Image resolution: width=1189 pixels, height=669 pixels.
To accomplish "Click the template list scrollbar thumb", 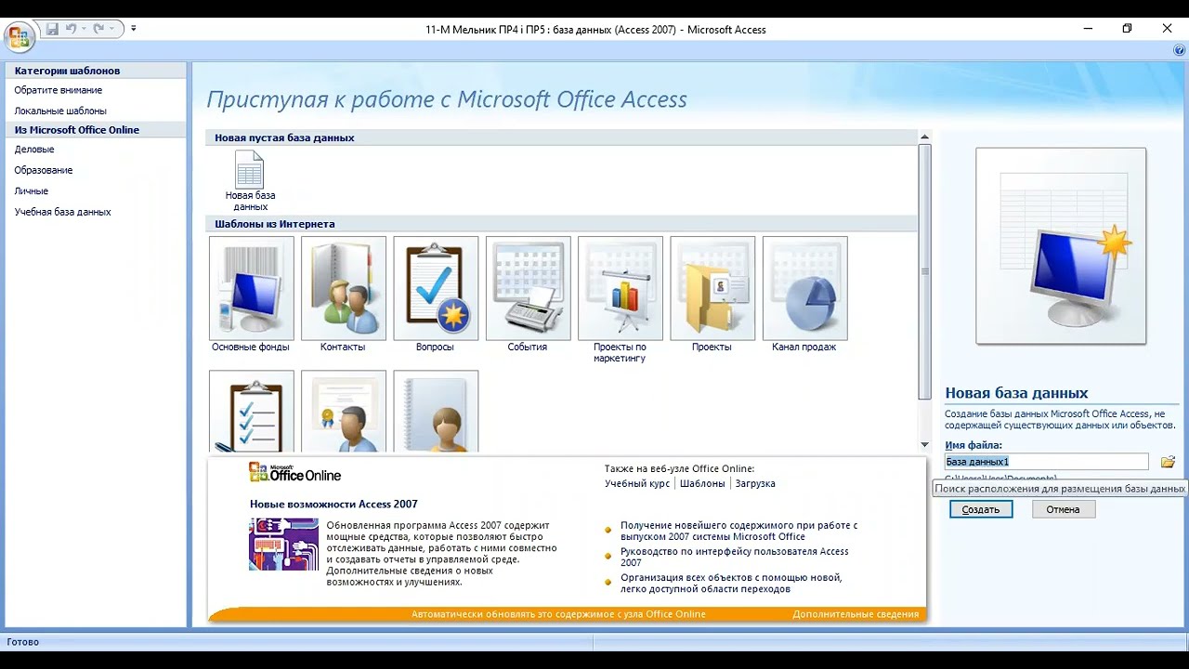I will 924,271.
